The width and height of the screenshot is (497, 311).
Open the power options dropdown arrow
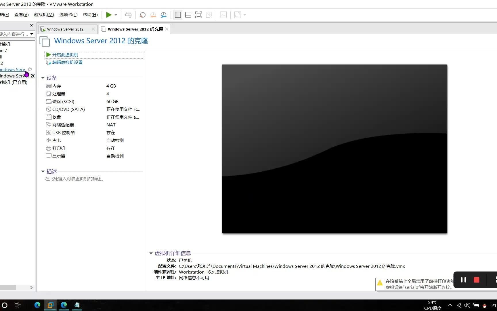116,15
